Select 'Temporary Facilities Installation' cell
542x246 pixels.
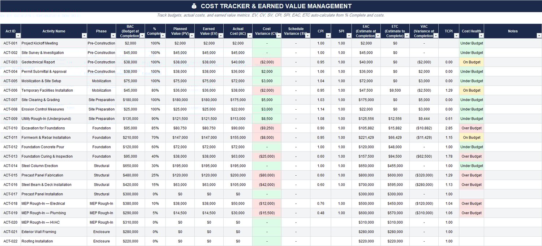(x=54, y=91)
